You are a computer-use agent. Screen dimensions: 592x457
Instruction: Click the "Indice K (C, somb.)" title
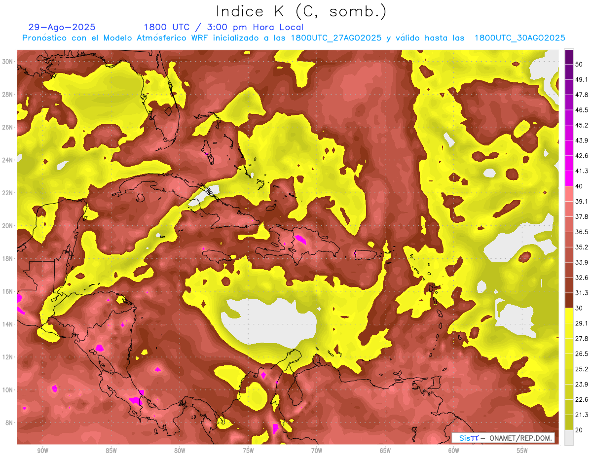click(x=301, y=11)
